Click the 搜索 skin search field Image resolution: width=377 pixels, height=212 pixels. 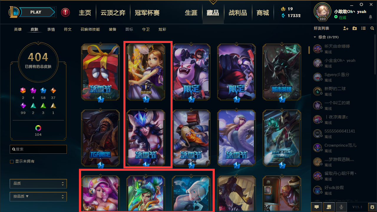[38, 149]
